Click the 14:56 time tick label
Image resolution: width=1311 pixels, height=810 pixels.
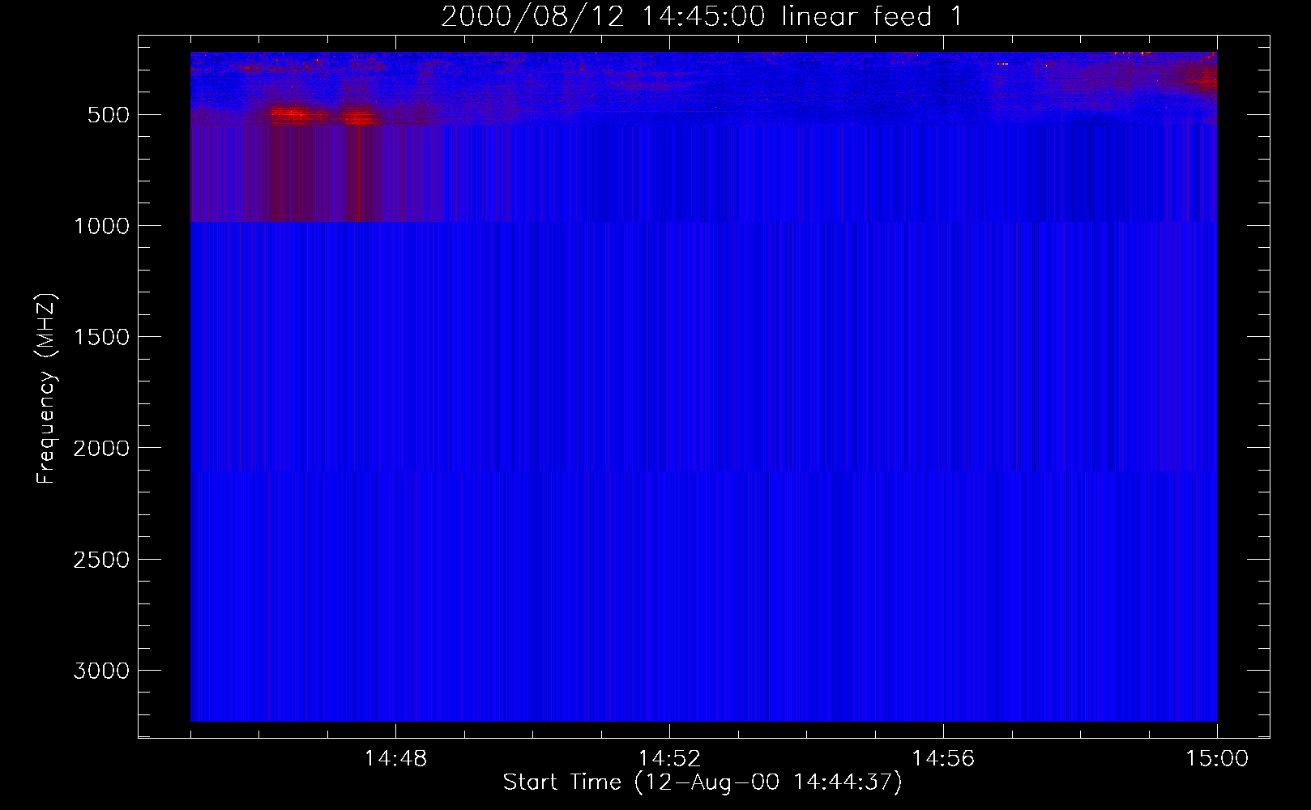pyautogui.click(x=943, y=759)
